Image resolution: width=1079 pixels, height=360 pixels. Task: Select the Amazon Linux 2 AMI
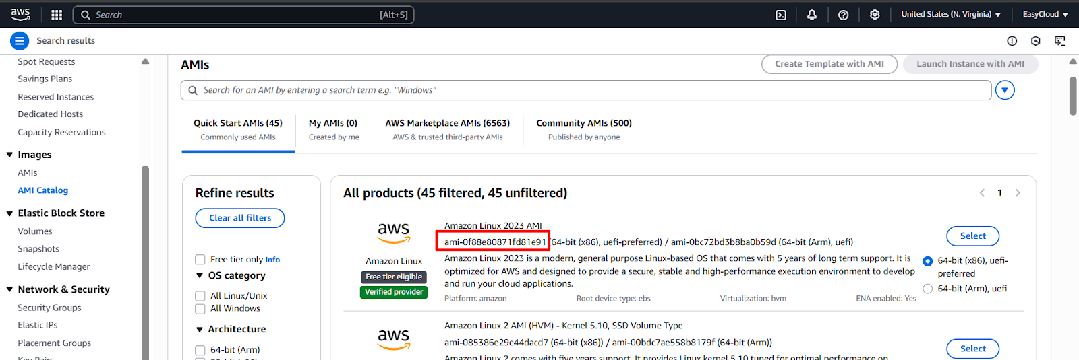[973, 349]
